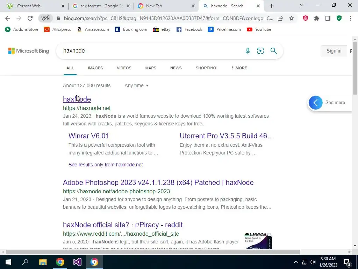Open the Windows Start menu

[x=8, y=262]
